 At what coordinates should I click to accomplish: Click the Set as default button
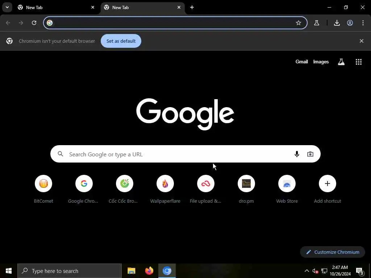point(121,41)
